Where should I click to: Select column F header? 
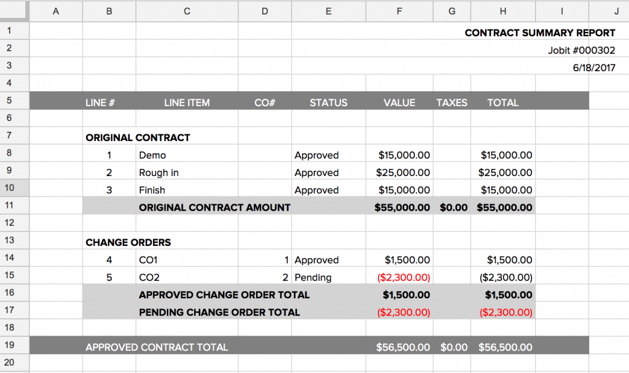(x=399, y=11)
